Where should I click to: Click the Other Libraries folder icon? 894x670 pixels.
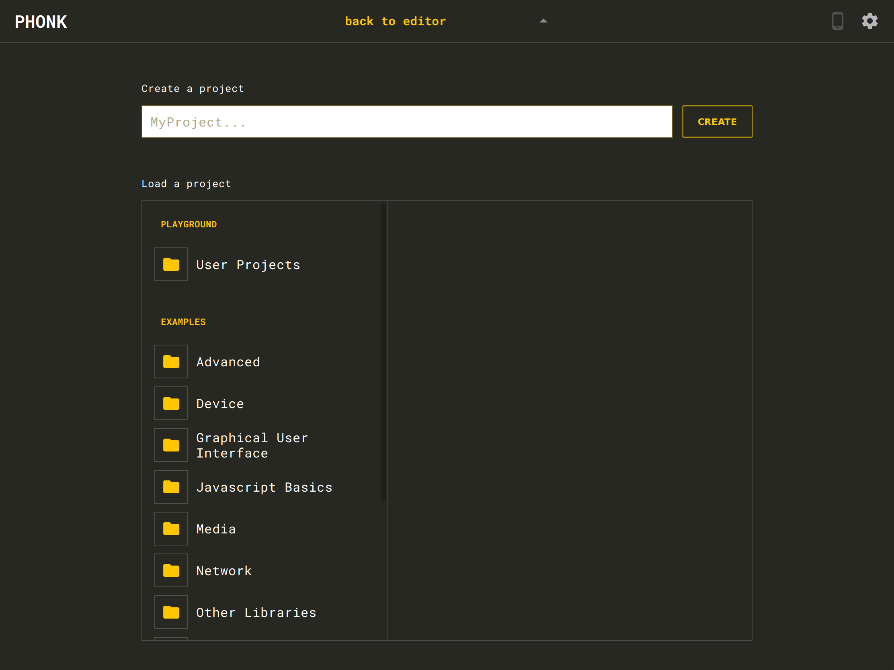(171, 612)
